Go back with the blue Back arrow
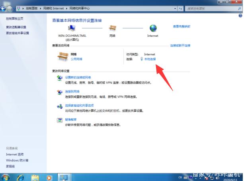This screenshot has width=244, height=181. [x=3, y=9]
